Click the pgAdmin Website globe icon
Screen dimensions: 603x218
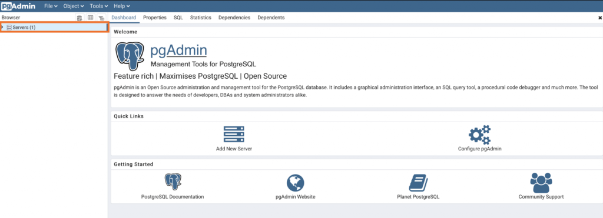coord(296,183)
